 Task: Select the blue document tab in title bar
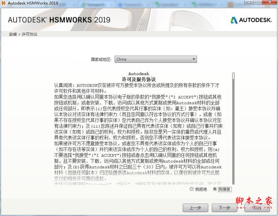tap(129, 3)
